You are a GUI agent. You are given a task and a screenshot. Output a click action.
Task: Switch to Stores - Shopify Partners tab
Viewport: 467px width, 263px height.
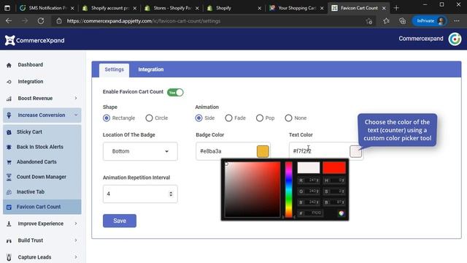(x=171, y=8)
